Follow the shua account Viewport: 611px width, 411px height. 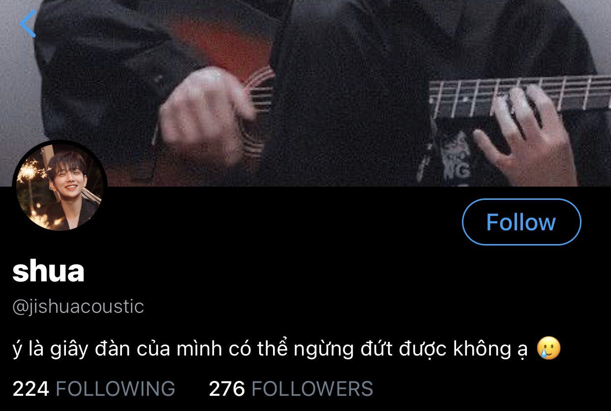coord(521,222)
